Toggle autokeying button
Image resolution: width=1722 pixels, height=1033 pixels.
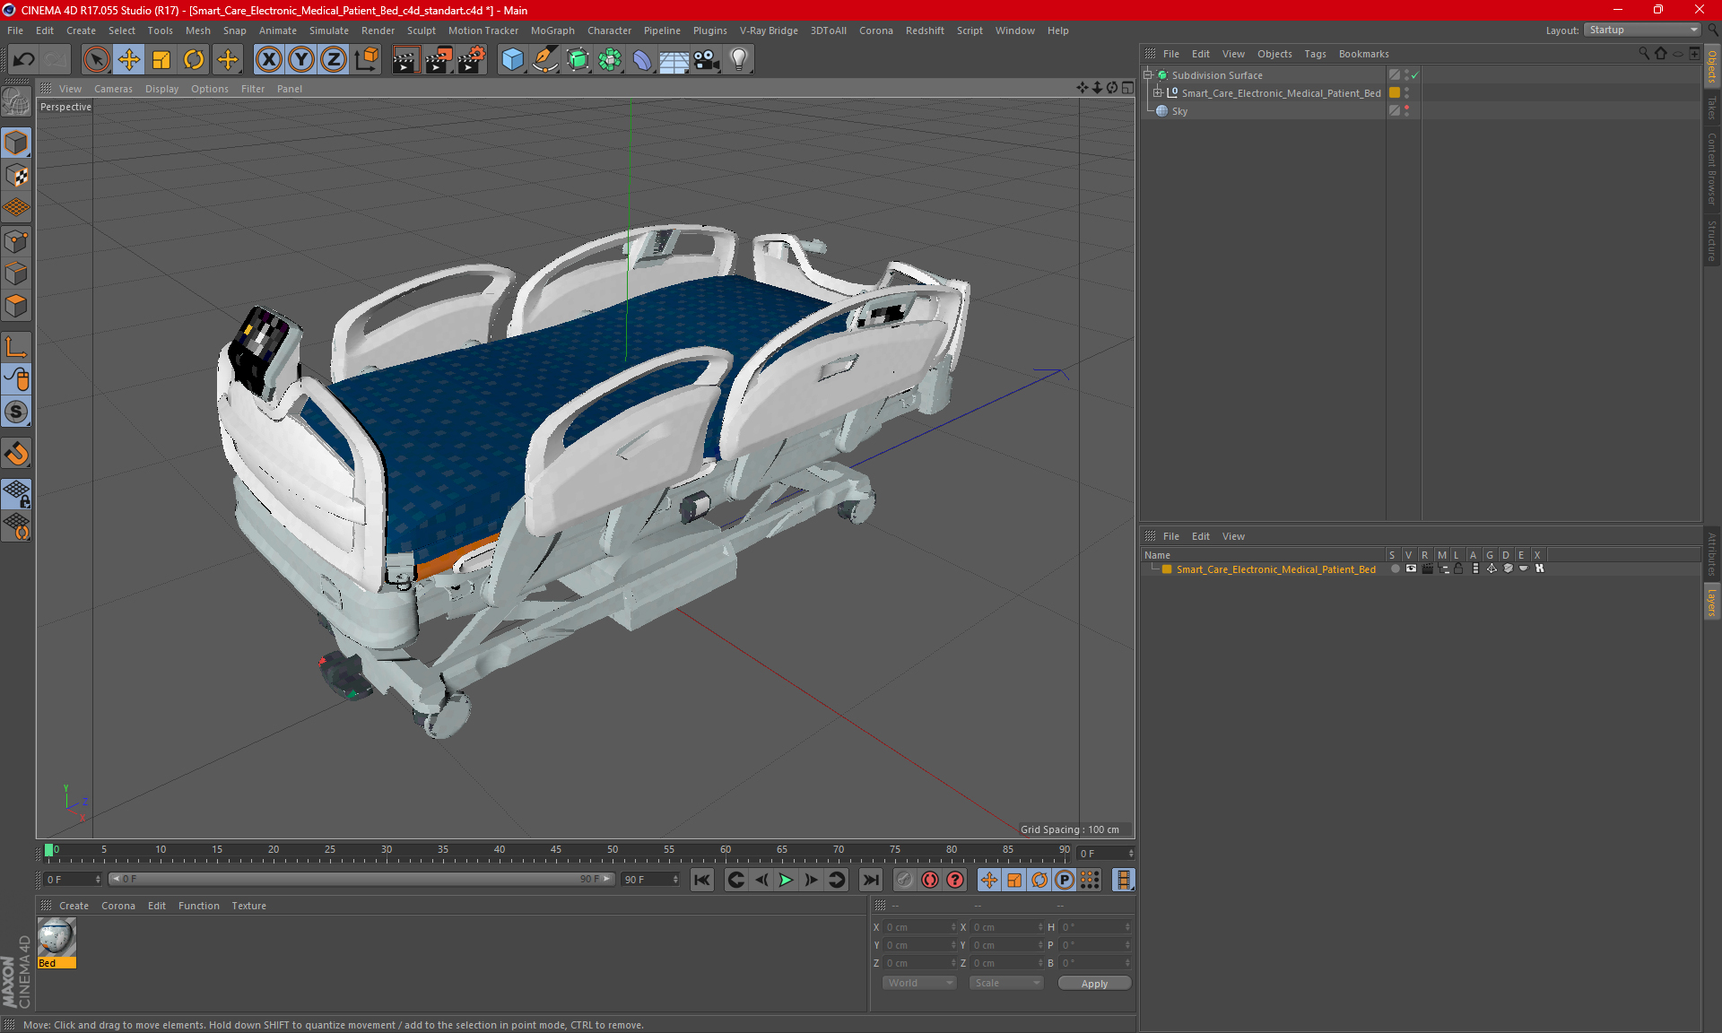pyautogui.click(x=930, y=881)
